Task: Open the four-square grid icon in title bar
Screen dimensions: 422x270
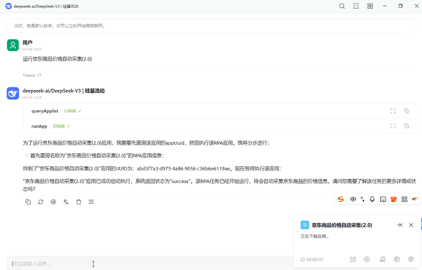Action: click(370, 6)
